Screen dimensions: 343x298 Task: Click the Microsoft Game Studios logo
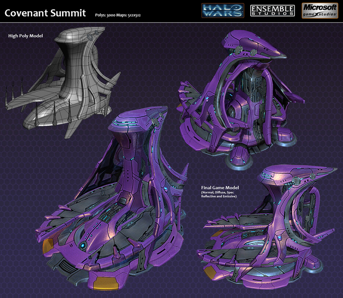click(x=319, y=11)
